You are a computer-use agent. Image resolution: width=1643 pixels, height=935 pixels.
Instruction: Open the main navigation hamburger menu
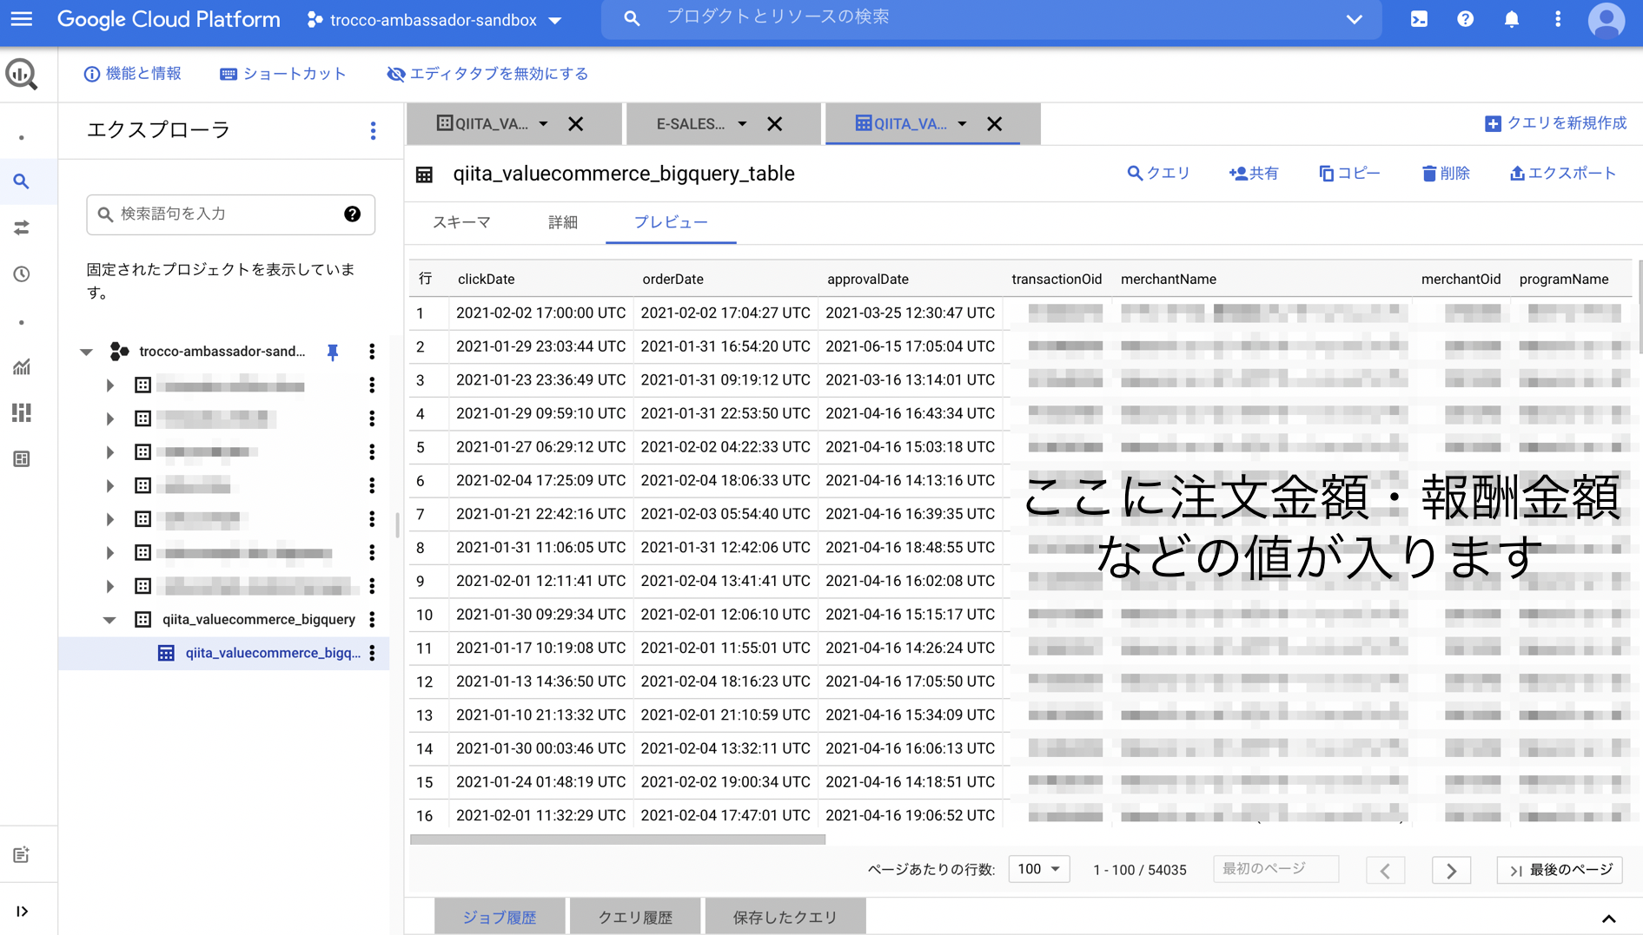click(x=22, y=19)
